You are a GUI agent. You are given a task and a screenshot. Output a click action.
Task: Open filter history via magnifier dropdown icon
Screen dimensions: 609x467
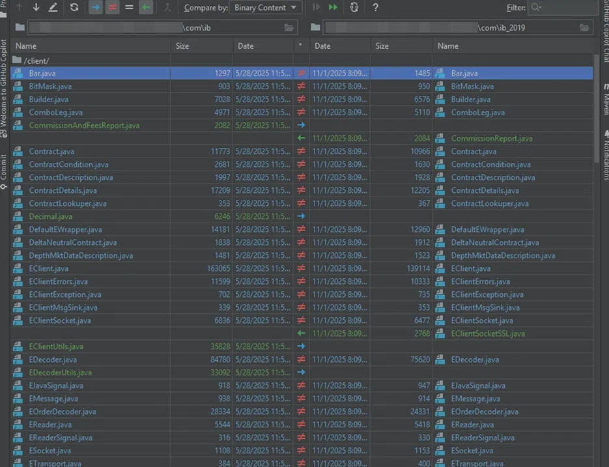(x=536, y=7)
